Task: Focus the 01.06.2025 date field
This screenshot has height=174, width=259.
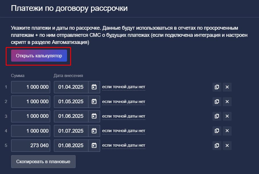Action: pyautogui.click(x=71, y=116)
